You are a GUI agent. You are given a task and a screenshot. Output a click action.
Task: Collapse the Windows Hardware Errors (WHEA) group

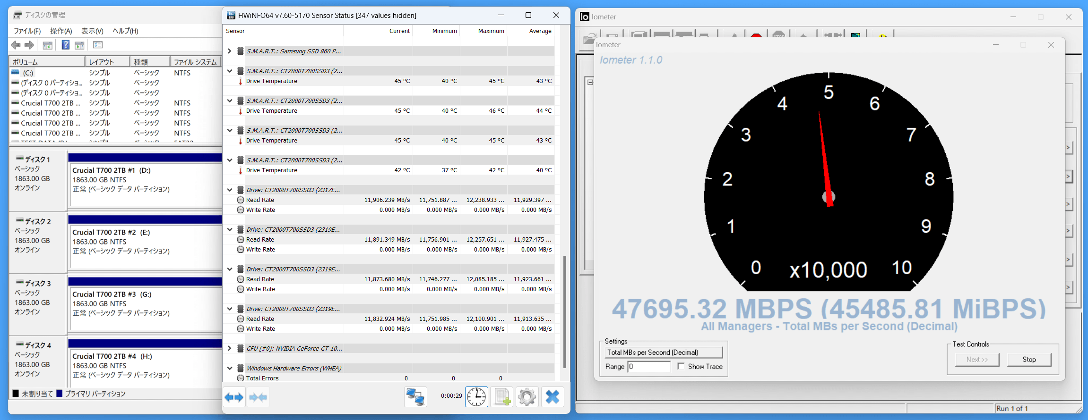229,368
